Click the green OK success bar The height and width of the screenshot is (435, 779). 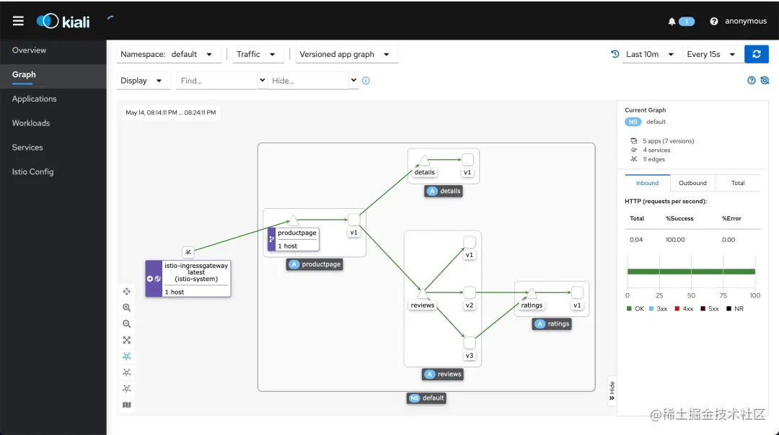click(691, 272)
